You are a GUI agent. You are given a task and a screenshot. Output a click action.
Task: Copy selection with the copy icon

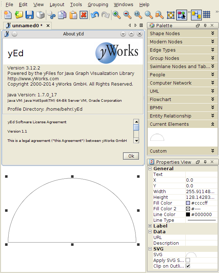click(x=62, y=15)
